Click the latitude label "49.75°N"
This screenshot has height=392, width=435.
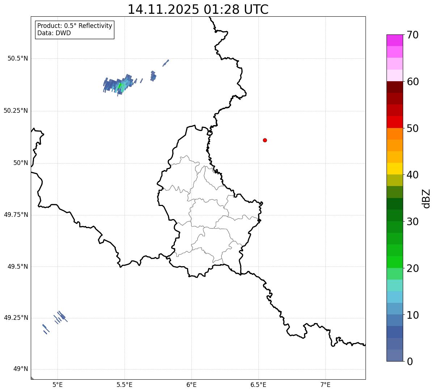click(16, 215)
